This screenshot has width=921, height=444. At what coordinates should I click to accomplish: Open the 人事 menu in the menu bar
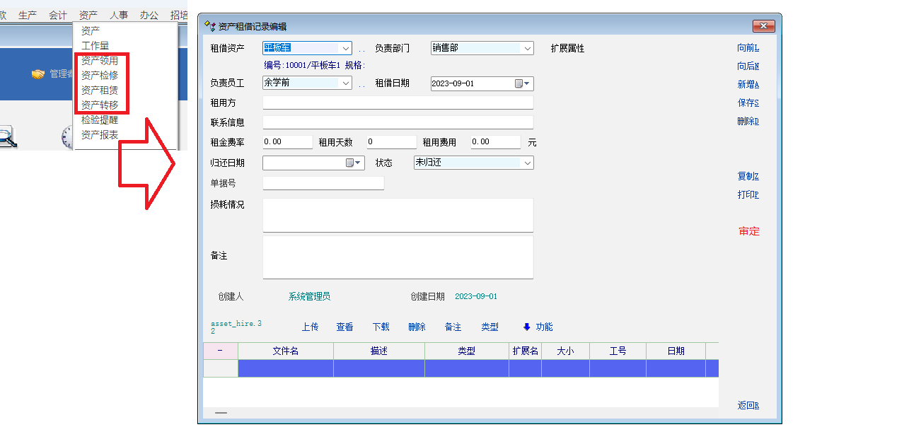[119, 15]
